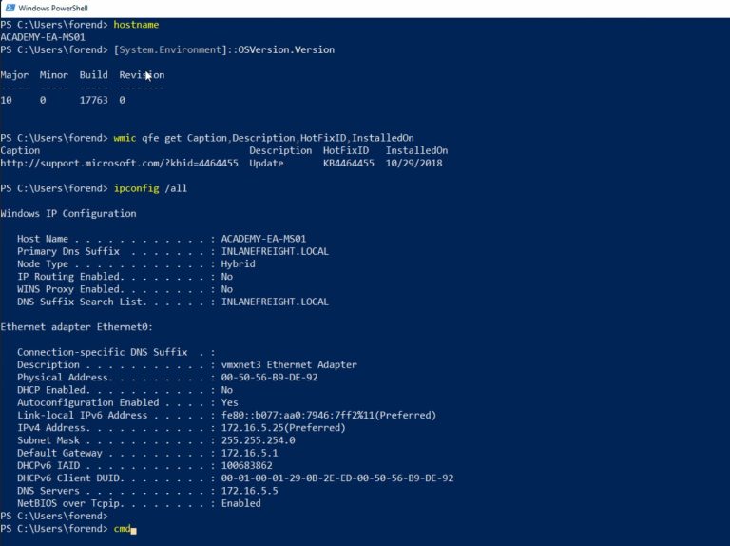This screenshot has height=546, width=730.
Task: Click the ACADEMY-EA-MS01 hostname output line
Action: pos(43,37)
